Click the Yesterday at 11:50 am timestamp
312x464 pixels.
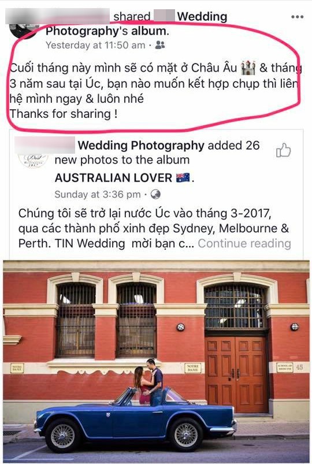(x=95, y=45)
